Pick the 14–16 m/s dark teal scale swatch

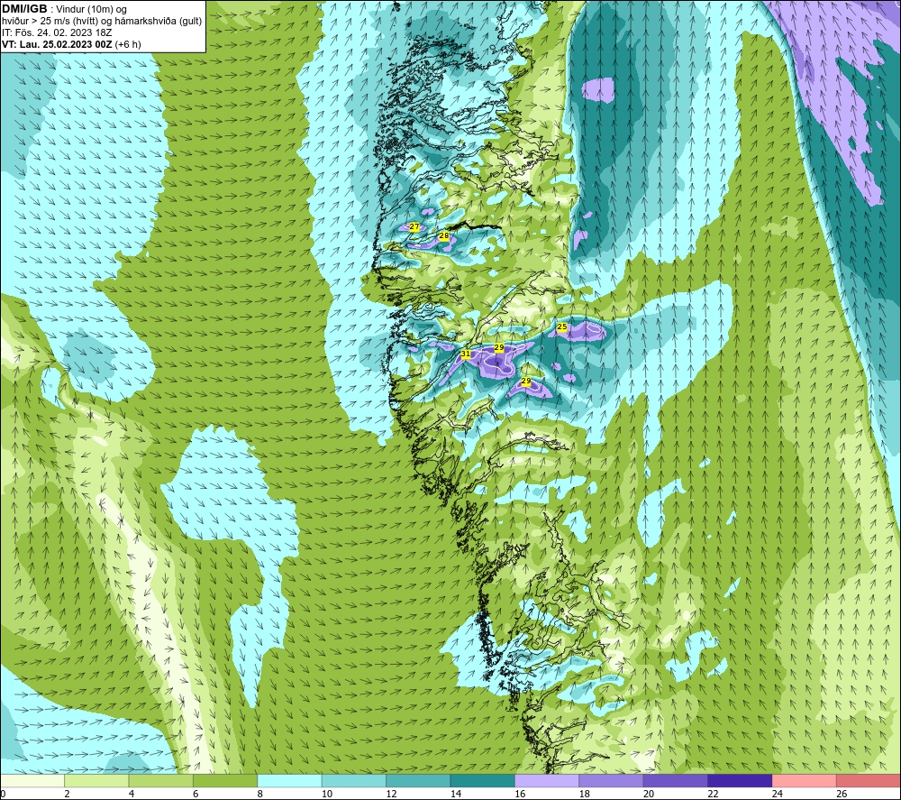483,780
